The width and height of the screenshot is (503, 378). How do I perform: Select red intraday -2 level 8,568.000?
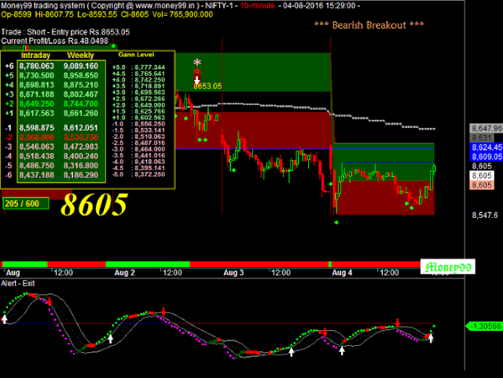[37, 137]
